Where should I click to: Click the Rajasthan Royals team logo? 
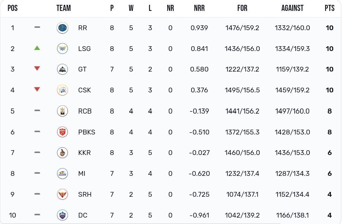click(62, 28)
